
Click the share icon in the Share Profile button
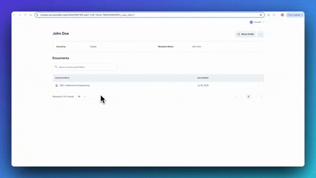pos(238,34)
